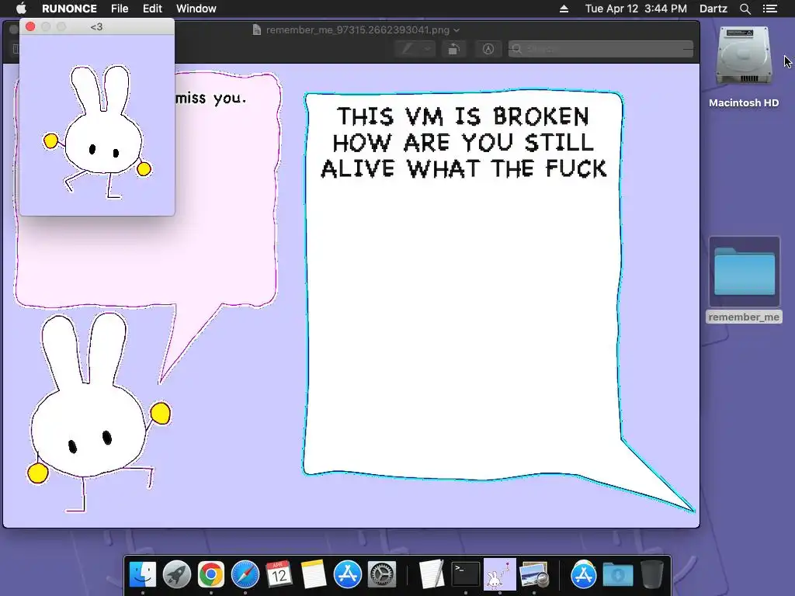
Task: Open Spotlight search magnifier in menu bar
Action: tap(745, 9)
